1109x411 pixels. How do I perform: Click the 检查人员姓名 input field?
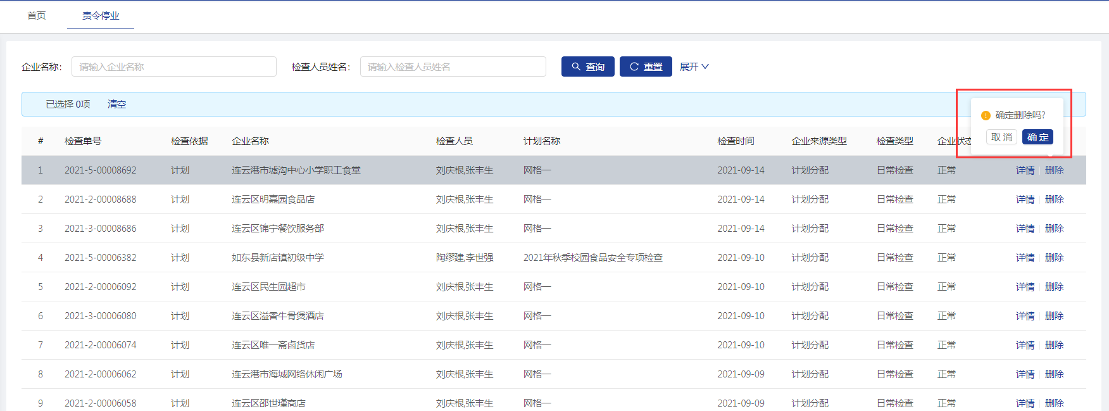tap(453, 66)
